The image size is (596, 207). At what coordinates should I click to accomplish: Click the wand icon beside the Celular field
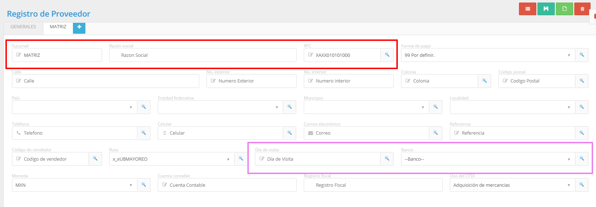(x=289, y=133)
